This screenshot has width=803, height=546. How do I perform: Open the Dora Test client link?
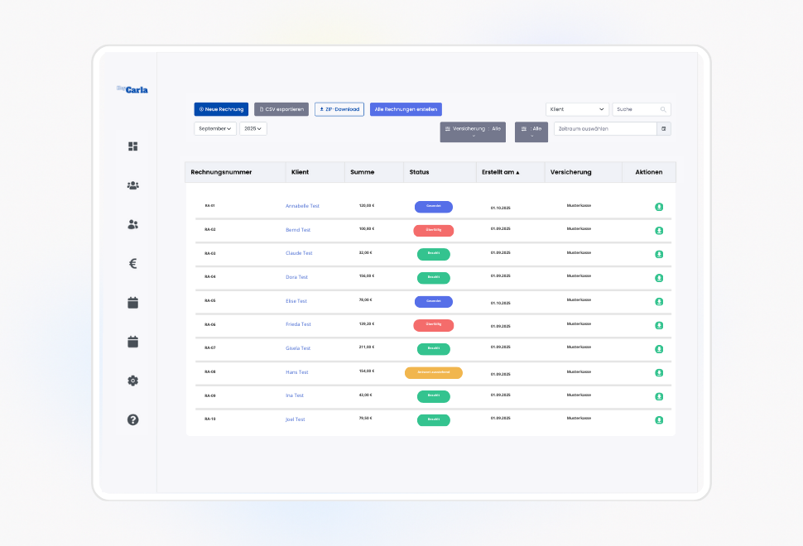(x=296, y=277)
